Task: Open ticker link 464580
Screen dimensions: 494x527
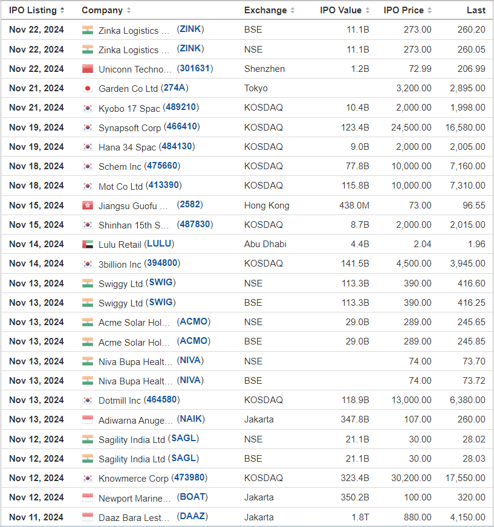Action: point(162,399)
